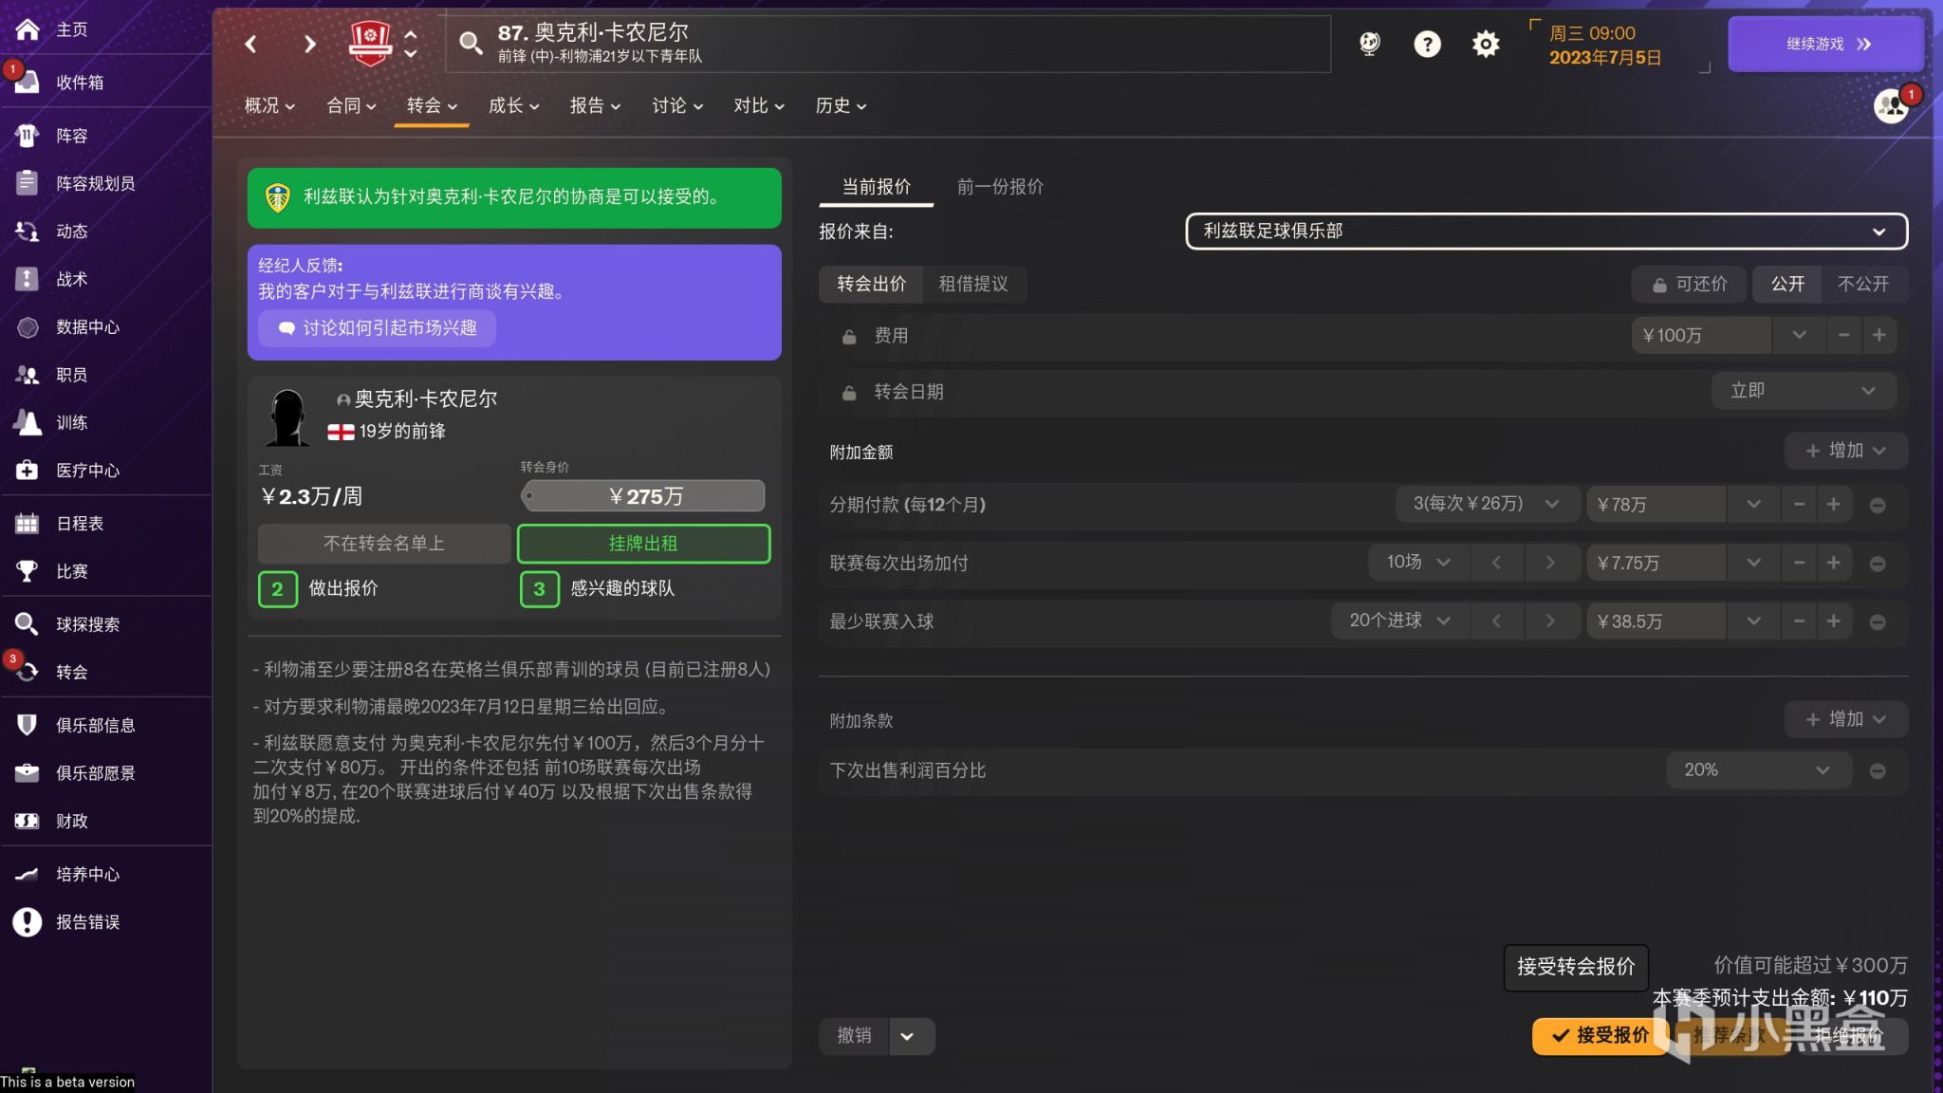The height and width of the screenshot is (1093, 1943).
Task: Select 不公开 private option
Action: (1863, 284)
